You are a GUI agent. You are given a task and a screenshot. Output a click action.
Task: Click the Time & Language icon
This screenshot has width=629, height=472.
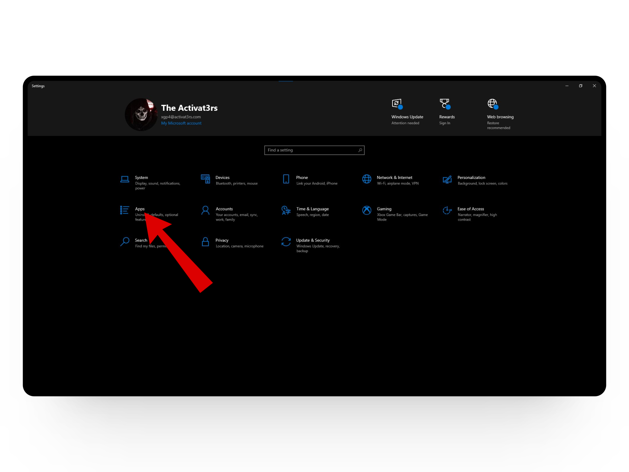[286, 210]
